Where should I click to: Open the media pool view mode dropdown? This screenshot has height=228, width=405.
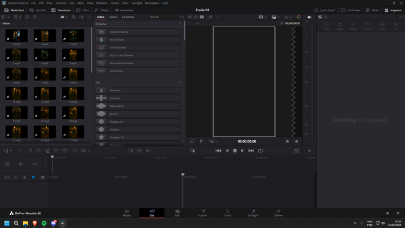64,17
